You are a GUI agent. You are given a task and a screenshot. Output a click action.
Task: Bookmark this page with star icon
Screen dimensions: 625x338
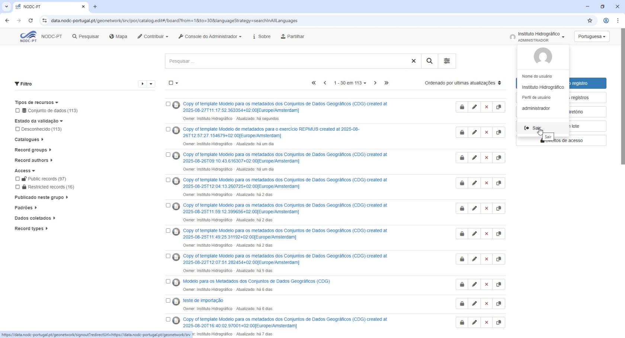coord(590,20)
